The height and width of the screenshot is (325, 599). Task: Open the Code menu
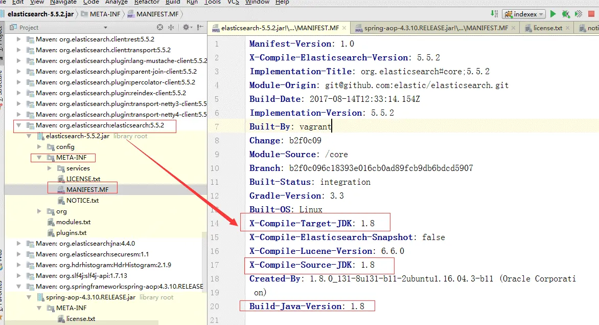click(91, 2)
